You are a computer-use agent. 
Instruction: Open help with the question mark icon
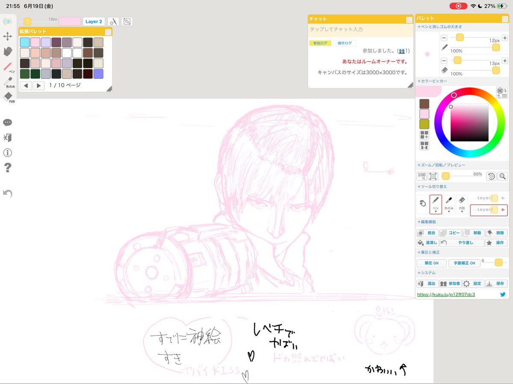click(7, 168)
